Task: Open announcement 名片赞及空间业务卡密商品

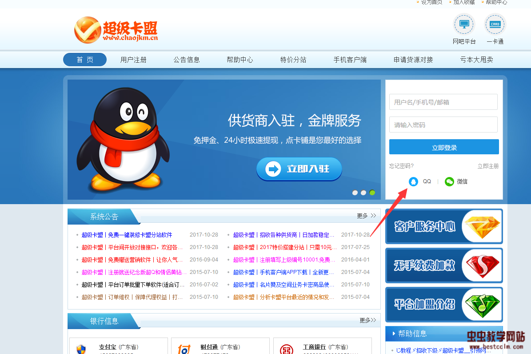Action: tap(283, 285)
